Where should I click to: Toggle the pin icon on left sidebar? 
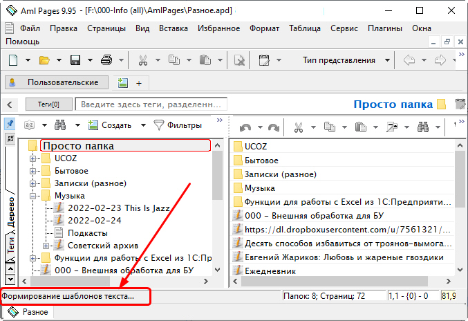[x=10, y=124]
